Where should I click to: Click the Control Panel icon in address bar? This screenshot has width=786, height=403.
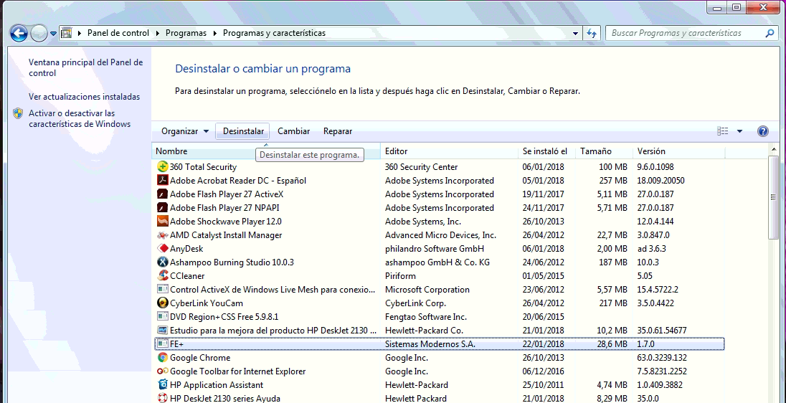66,33
